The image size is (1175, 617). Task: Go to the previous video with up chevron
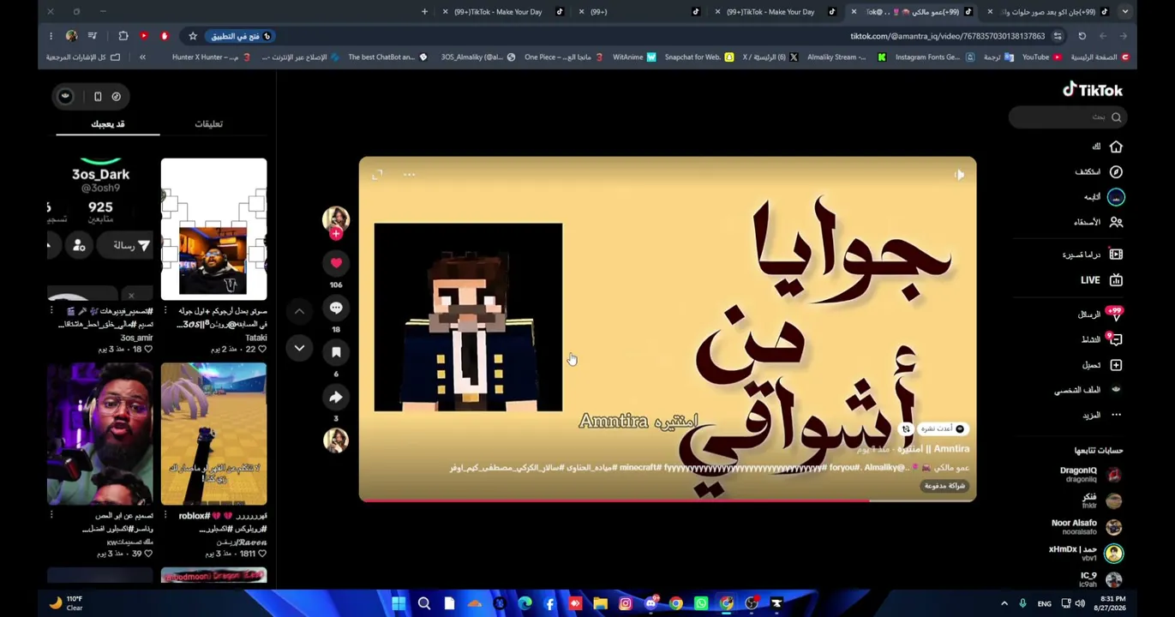pos(299,312)
